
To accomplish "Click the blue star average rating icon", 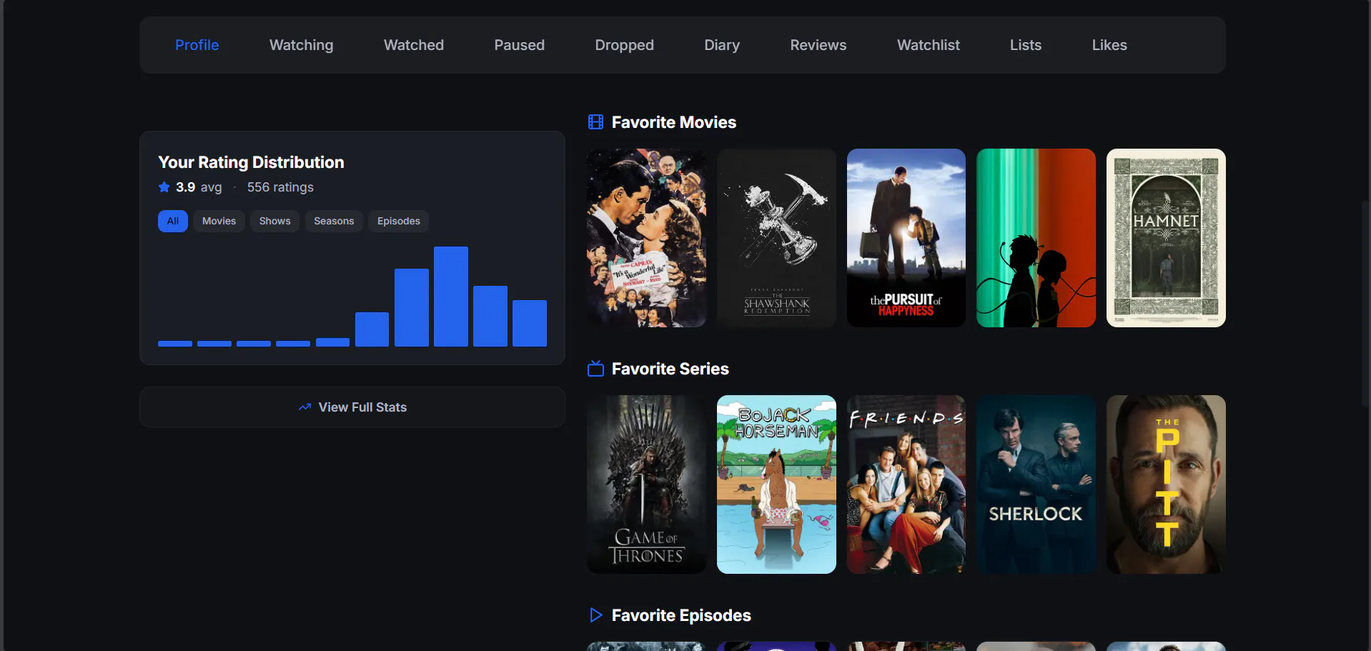I will tap(164, 187).
